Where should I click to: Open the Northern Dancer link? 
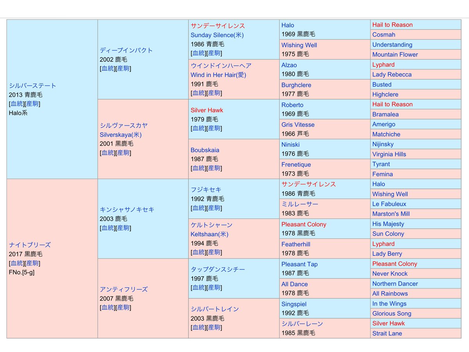[x=395, y=284]
